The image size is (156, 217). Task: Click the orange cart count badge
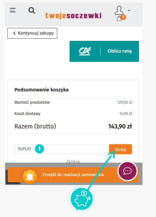[x=123, y=17]
